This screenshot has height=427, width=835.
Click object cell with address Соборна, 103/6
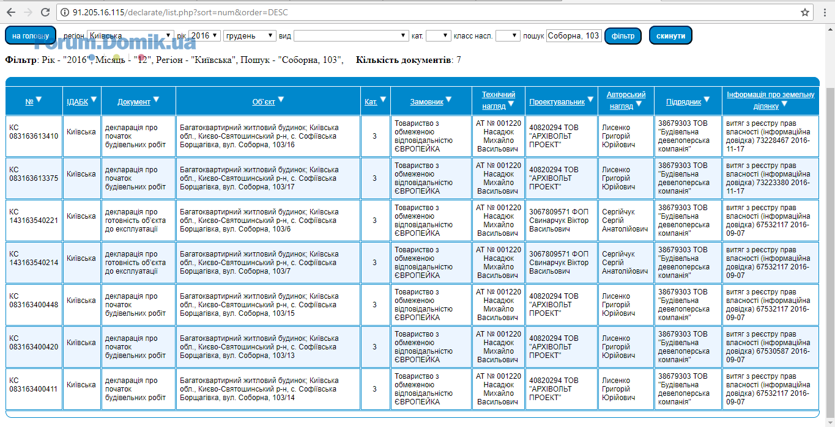[268, 221]
